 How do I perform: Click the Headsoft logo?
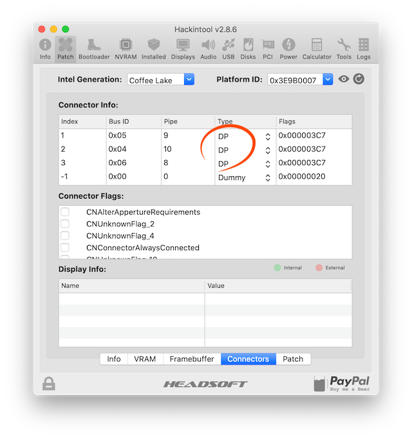pyautogui.click(x=205, y=384)
